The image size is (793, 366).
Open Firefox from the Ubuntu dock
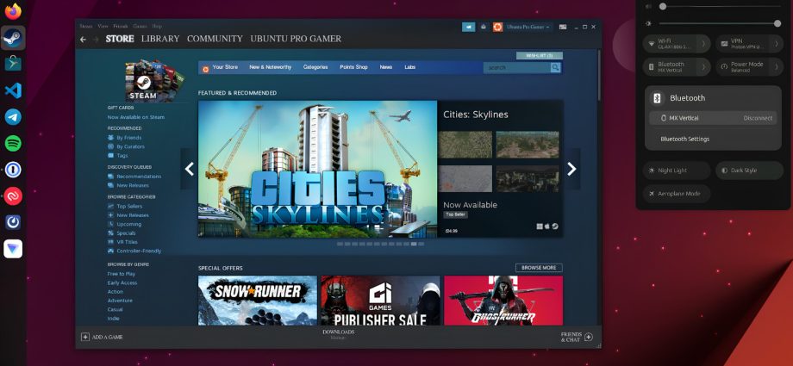pyautogui.click(x=13, y=10)
